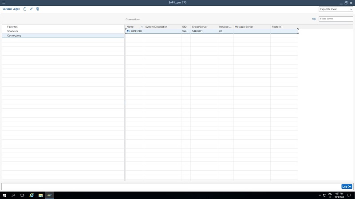Click the Message Server column header
Screen dimensions: 355x199
252,27
